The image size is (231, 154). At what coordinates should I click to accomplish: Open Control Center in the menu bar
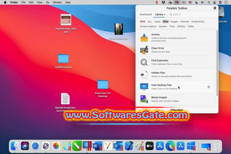pos(215,2)
